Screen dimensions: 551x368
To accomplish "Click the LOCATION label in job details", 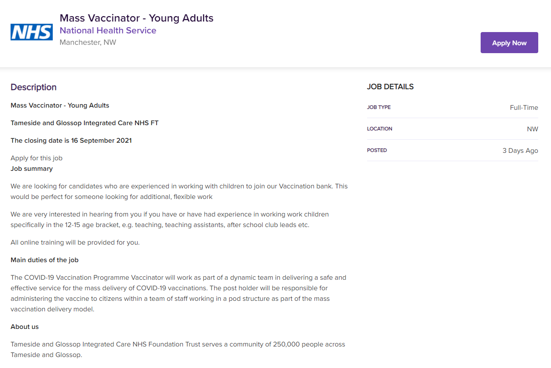I will tap(379, 129).
